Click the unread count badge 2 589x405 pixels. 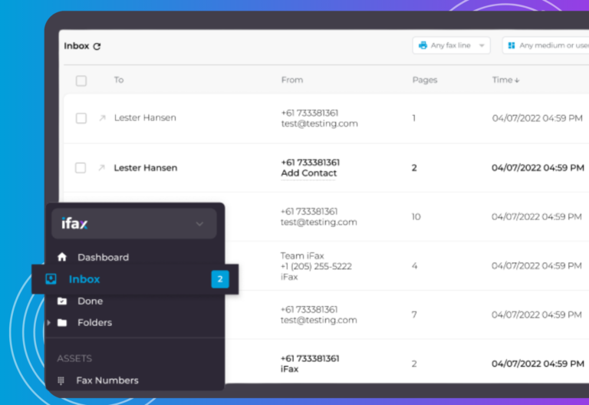(x=220, y=279)
